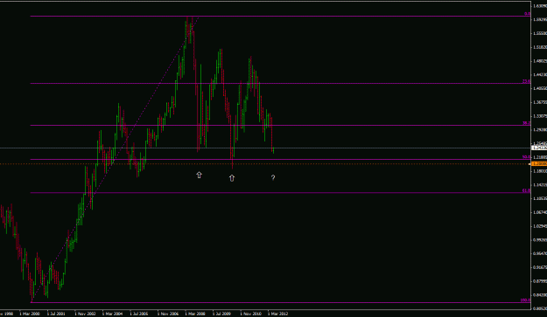Select the 100.0 Fibonacci level label

pos(525,300)
